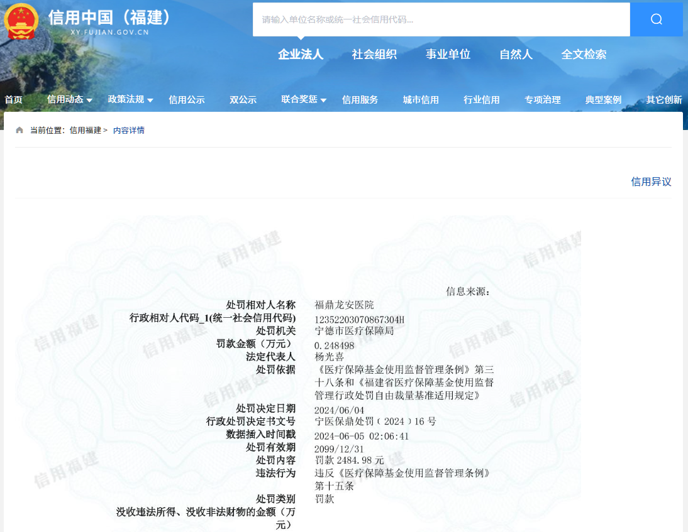Expand the 信用动态 dropdown menu
The image size is (688, 532).
point(69,99)
